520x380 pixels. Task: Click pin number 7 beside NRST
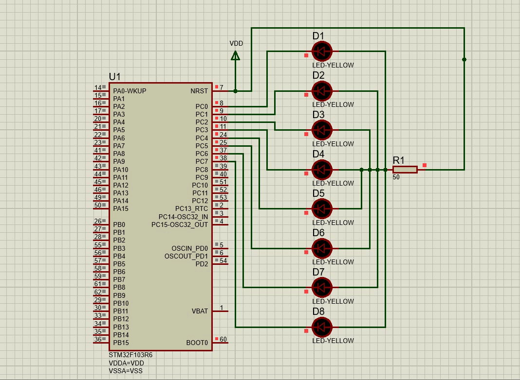point(222,87)
